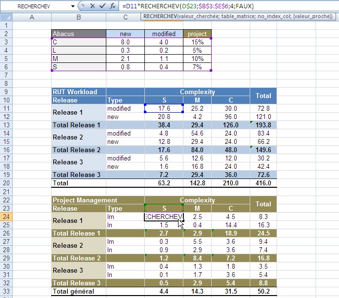Image resolution: width=339 pixels, height=298 pixels.
Task: Select the 24.5 Total Release 1 cell
Action: click(263, 233)
